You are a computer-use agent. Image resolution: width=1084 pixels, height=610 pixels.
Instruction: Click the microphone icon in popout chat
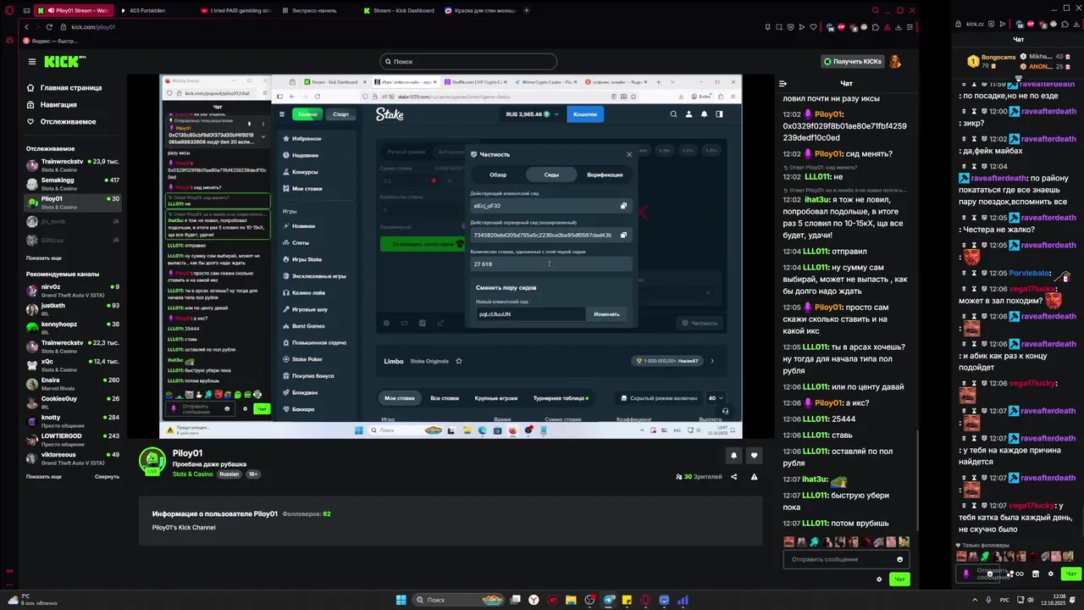(966, 574)
